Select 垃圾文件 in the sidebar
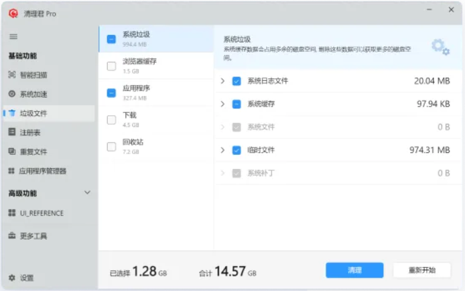 point(49,113)
